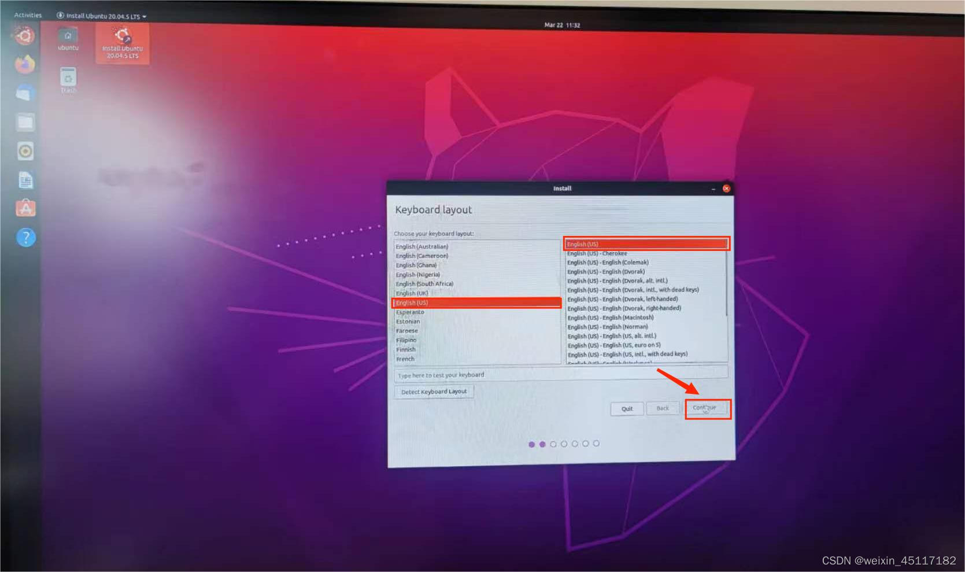The height and width of the screenshot is (572, 965).
Task: Launch Firefox from the dock
Action: pyautogui.click(x=25, y=64)
